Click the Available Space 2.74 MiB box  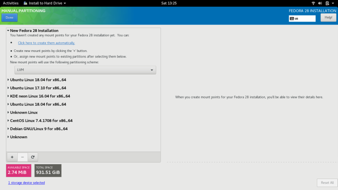pyautogui.click(x=19, y=171)
